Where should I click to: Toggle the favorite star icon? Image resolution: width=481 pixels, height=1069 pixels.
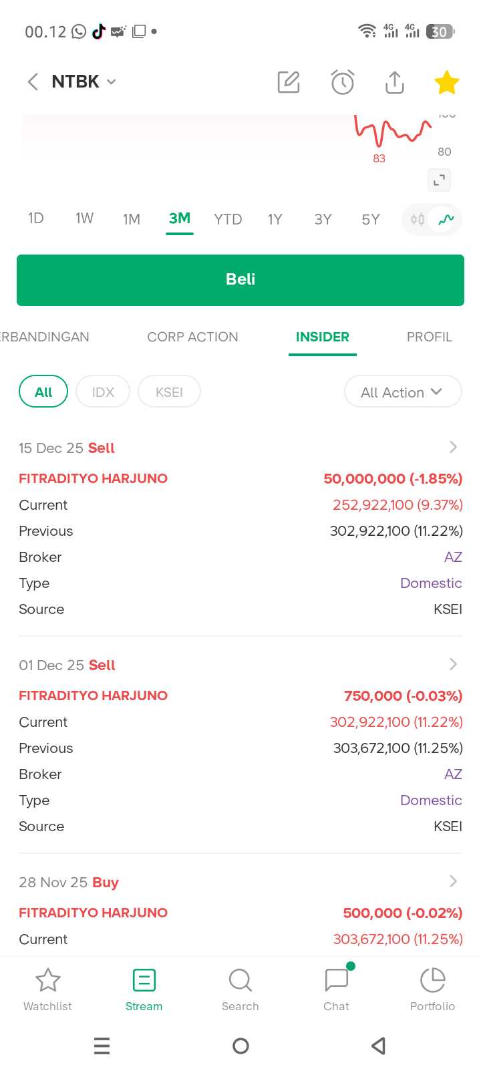pos(446,83)
